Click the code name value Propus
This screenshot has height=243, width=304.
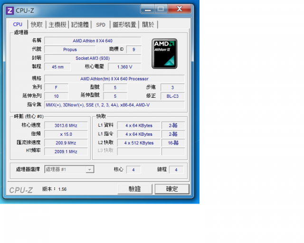pos(70,50)
